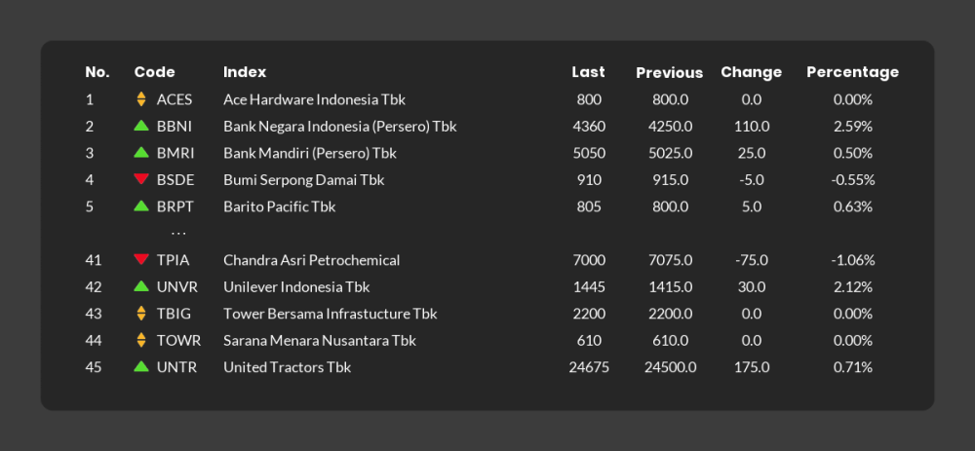Expand hidden rows via the ellipsis
975x451 pixels.
coord(178,234)
